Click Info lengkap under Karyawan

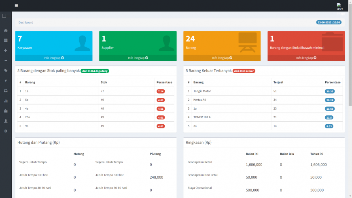point(54,58)
